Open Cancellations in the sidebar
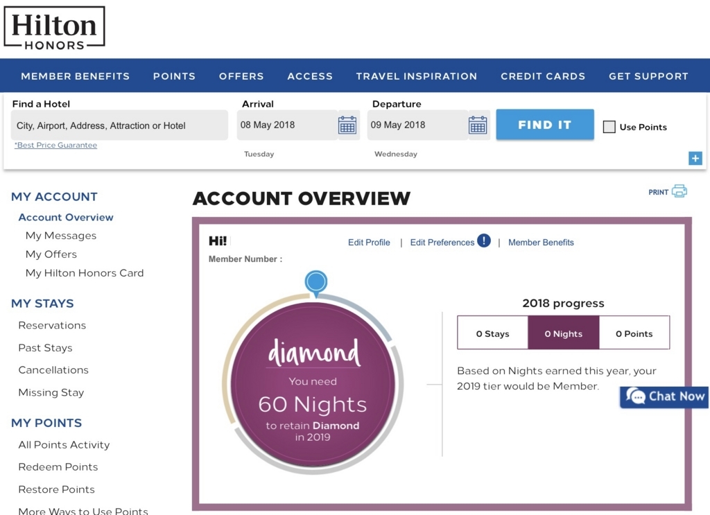This screenshot has width=710, height=515. coord(53,369)
